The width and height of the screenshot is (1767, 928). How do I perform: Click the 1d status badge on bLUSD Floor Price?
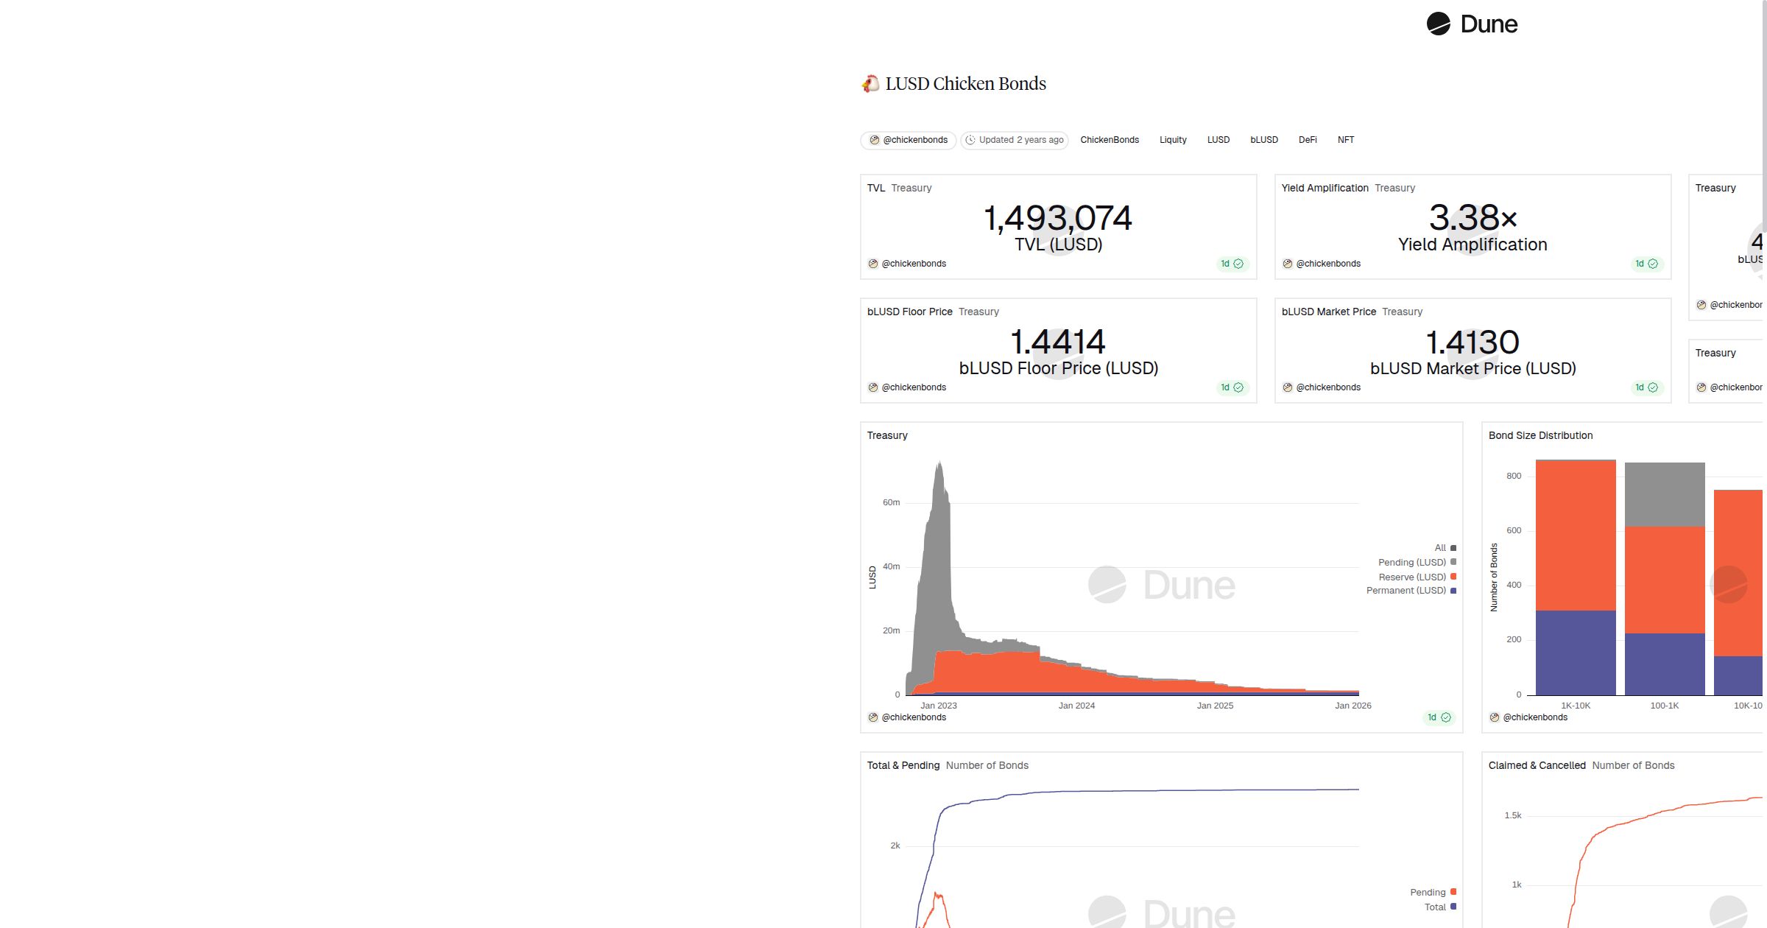[1231, 387]
